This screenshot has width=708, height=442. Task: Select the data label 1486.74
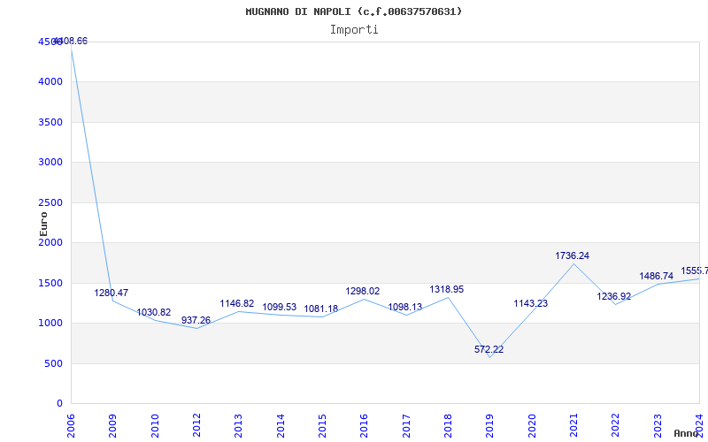click(x=656, y=276)
